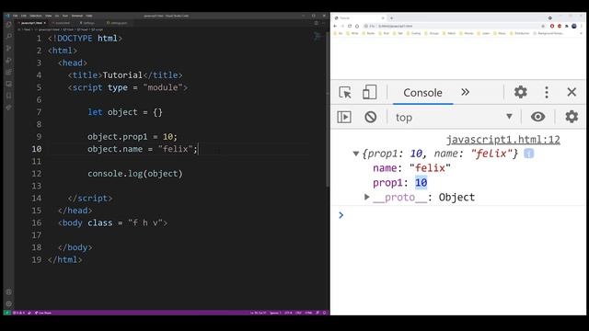Image resolution: width=589 pixels, height=331 pixels.
Task: Open the File menu in VS Code
Action: (15, 16)
